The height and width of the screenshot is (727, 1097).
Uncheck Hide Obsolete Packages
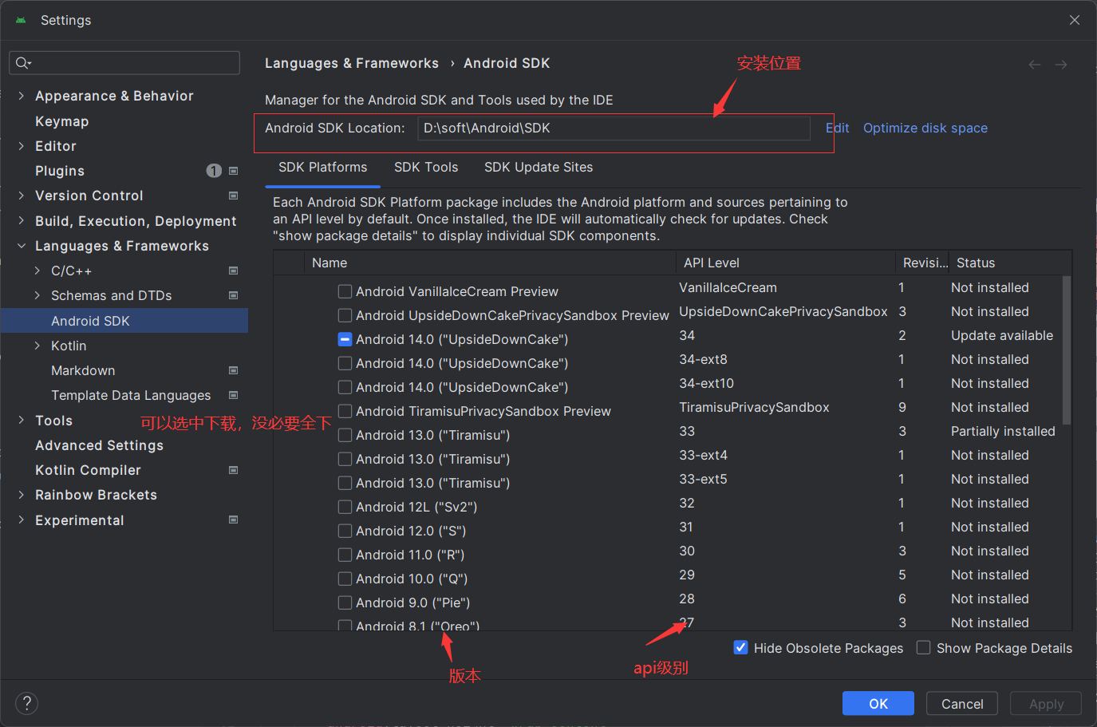[x=740, y=647]
